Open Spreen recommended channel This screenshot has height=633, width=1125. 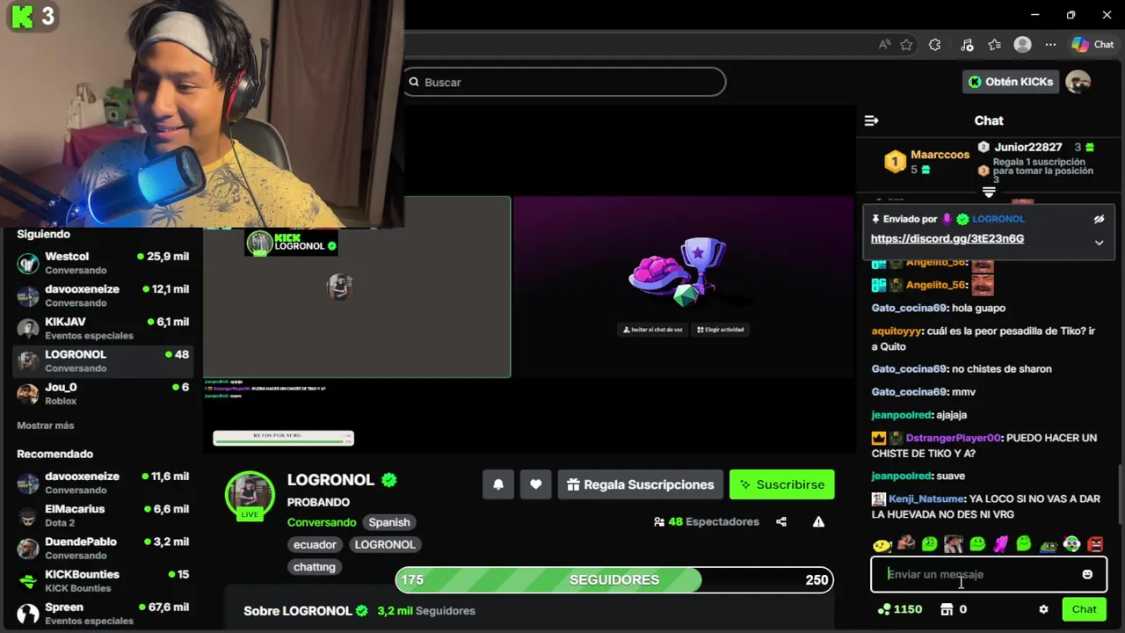click(103, 613)
